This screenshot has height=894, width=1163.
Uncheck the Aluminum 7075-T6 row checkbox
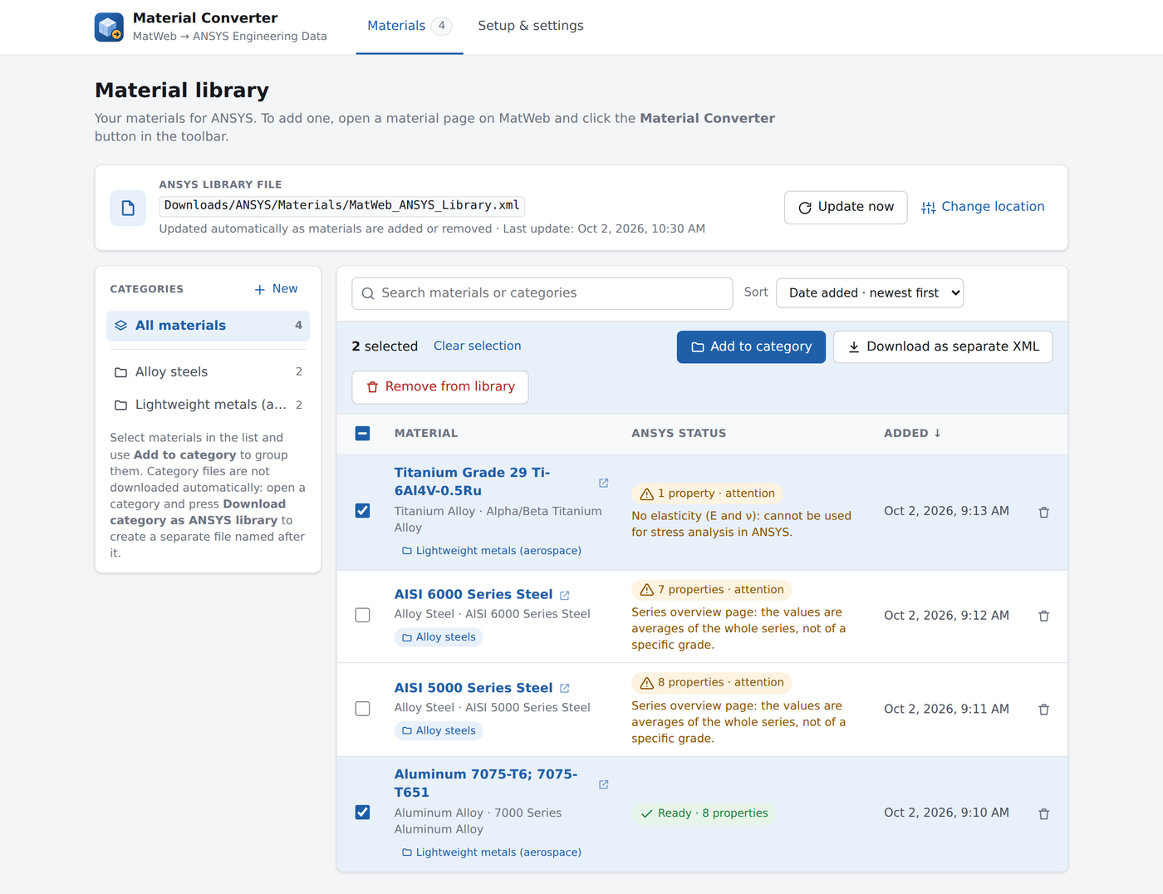pos(362,812)
